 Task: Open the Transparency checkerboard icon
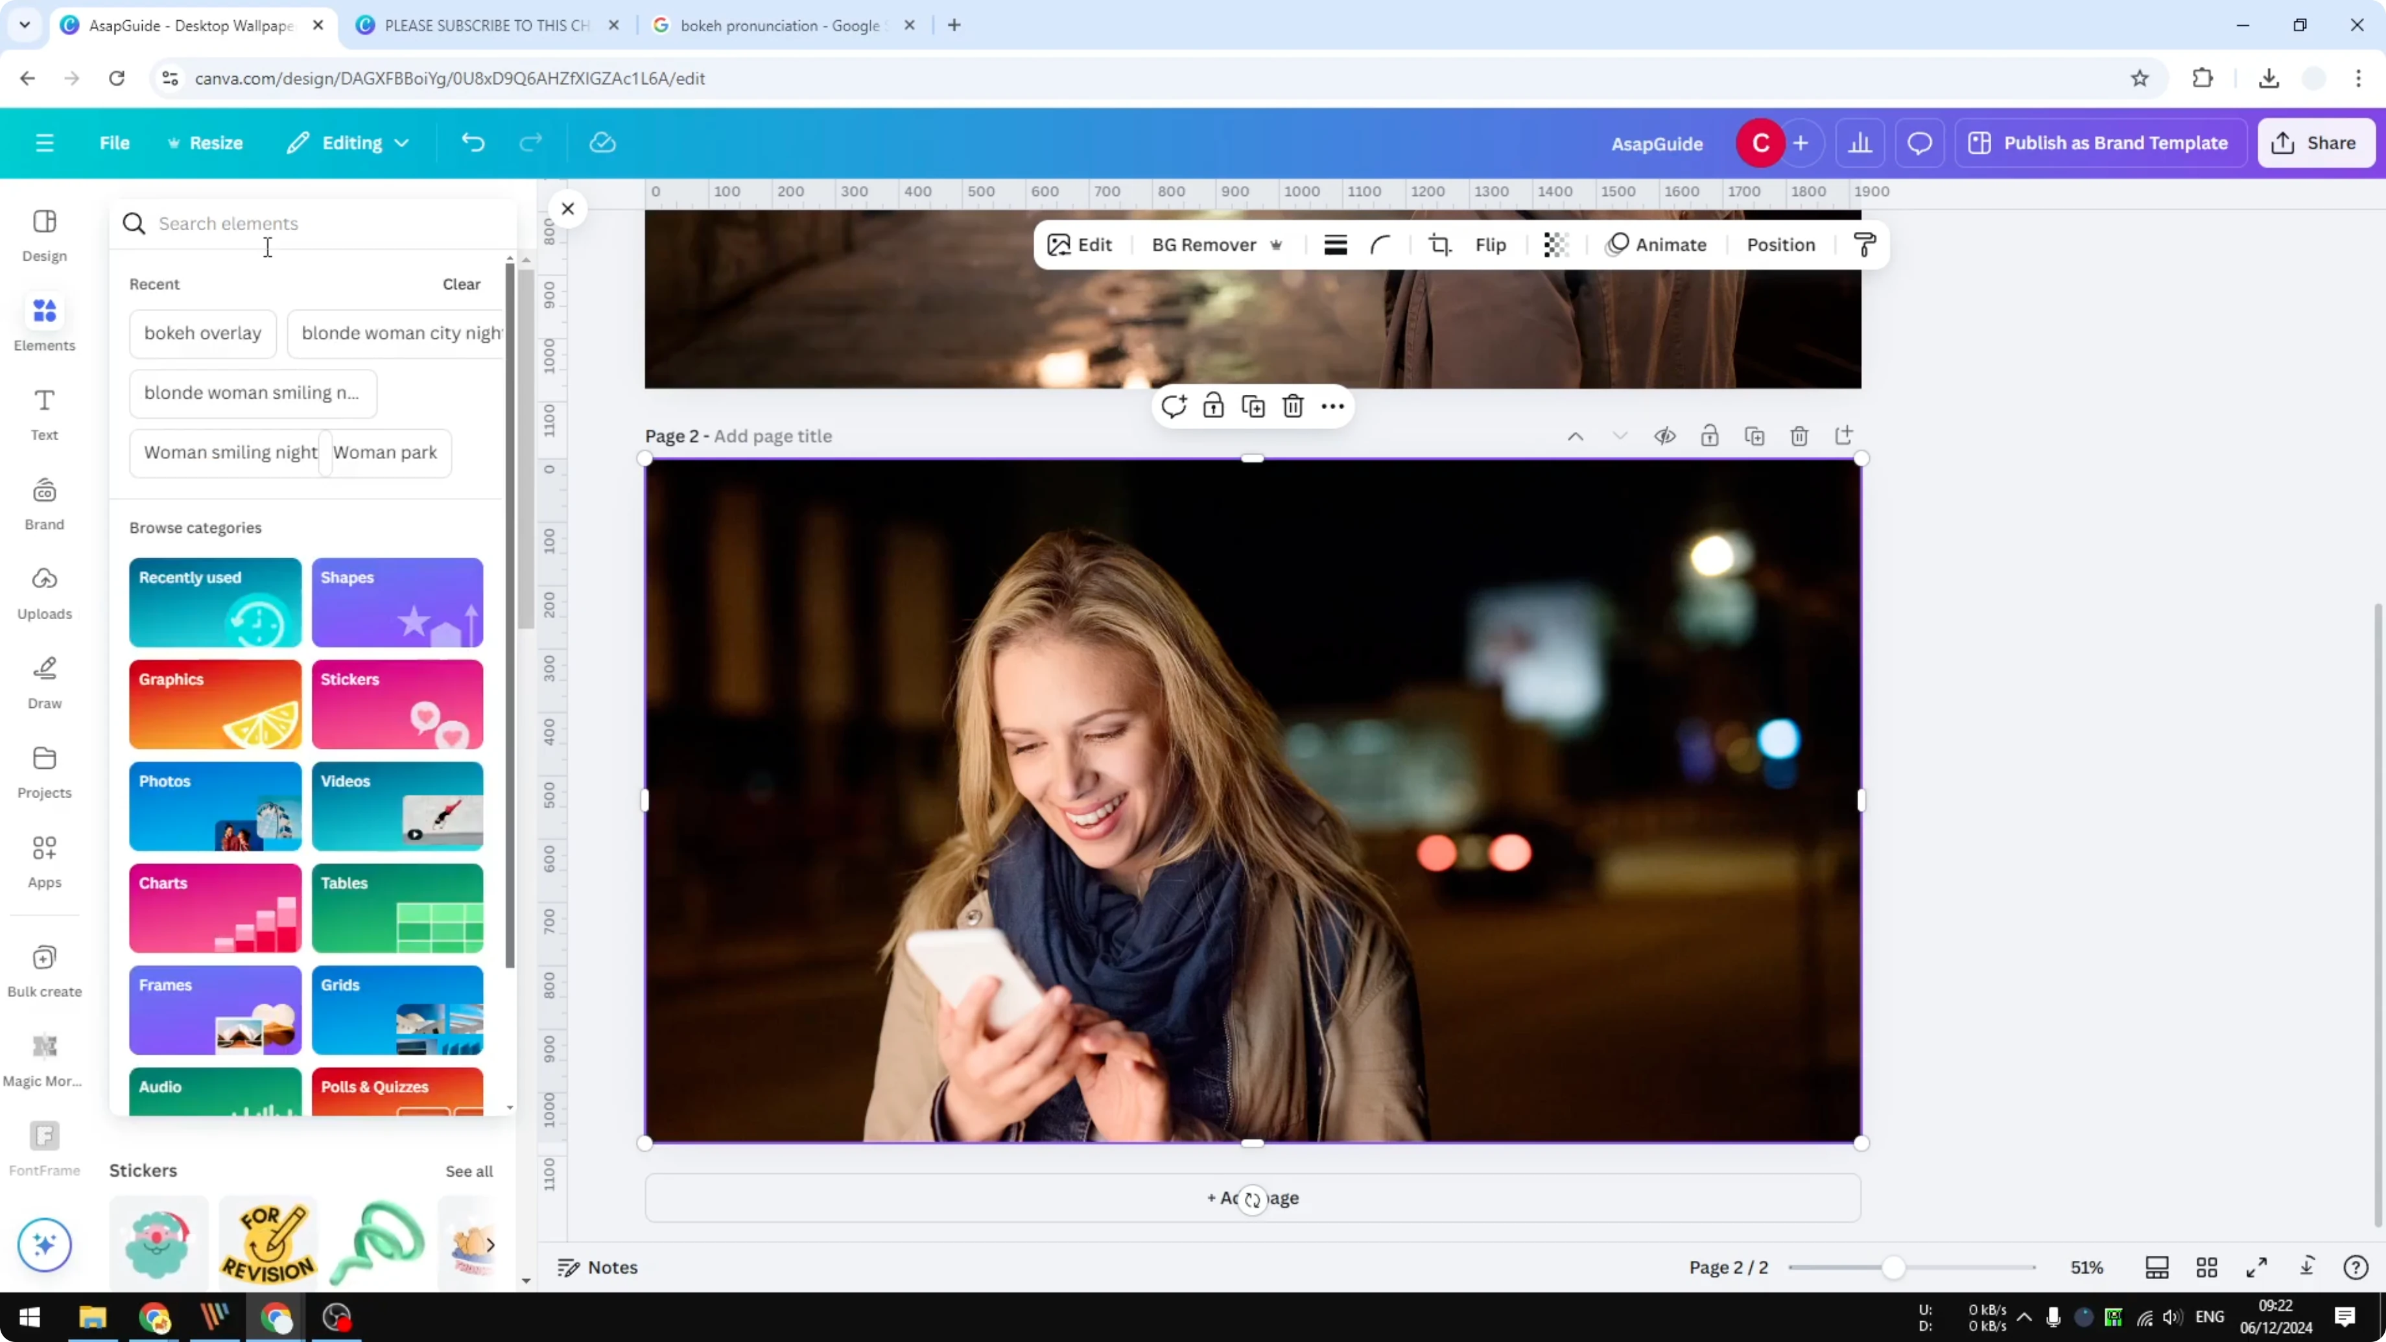point(1555,244)
